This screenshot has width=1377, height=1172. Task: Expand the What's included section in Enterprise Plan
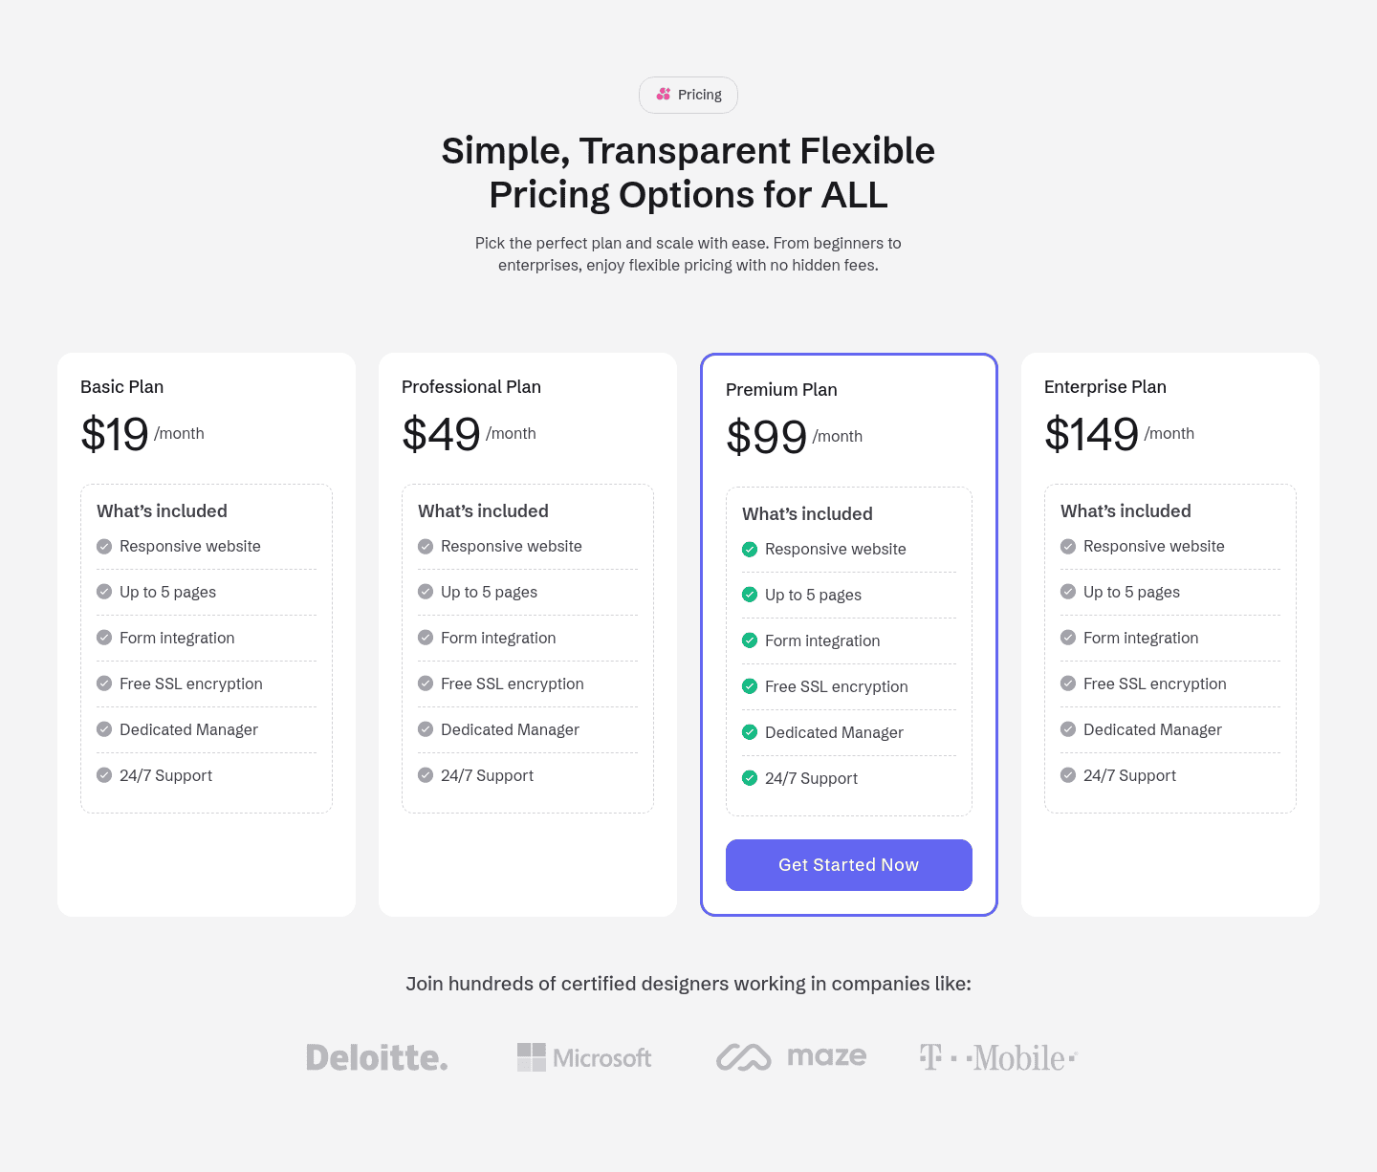1126,510
